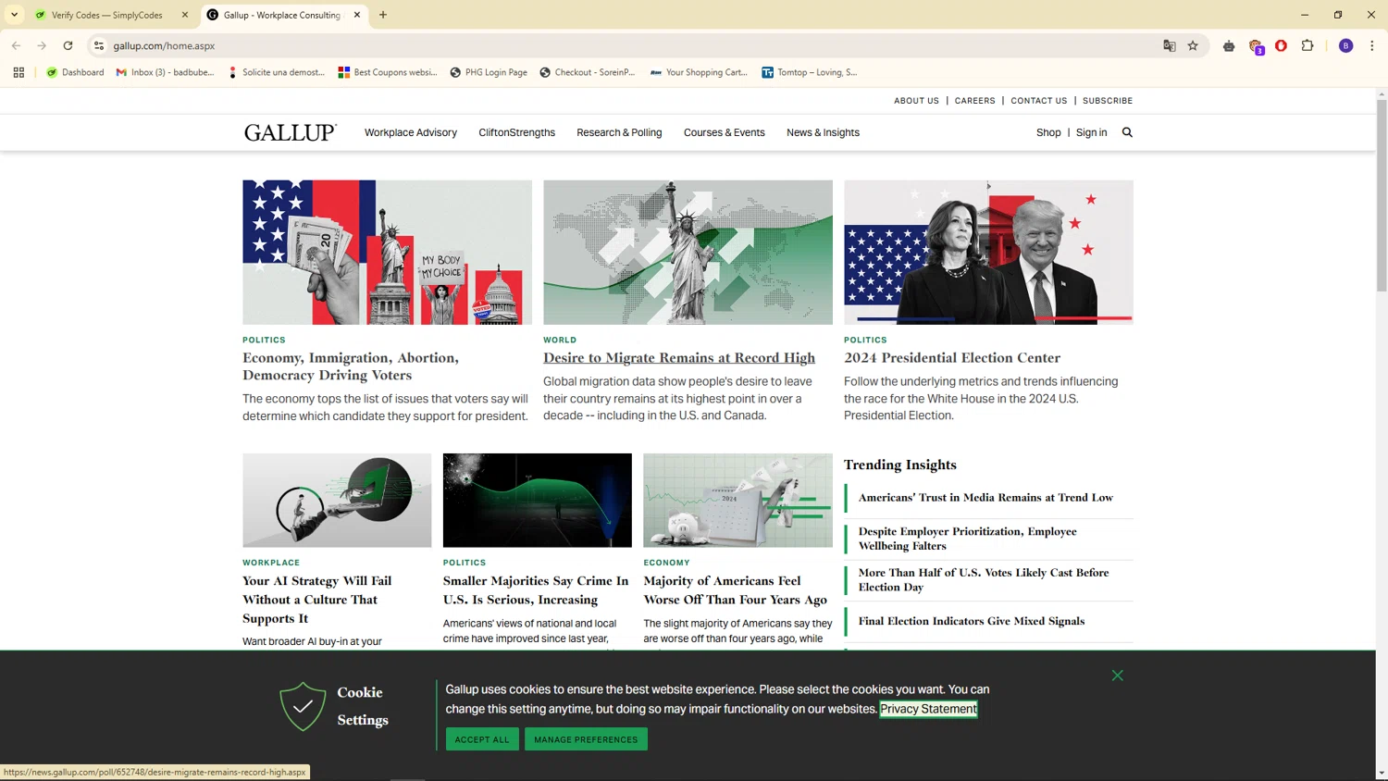Image resolution: width=1388 pixels, height=781 pixels.
Task: Open the Tomtop bookmark
Action: click(x=810, y=72)
